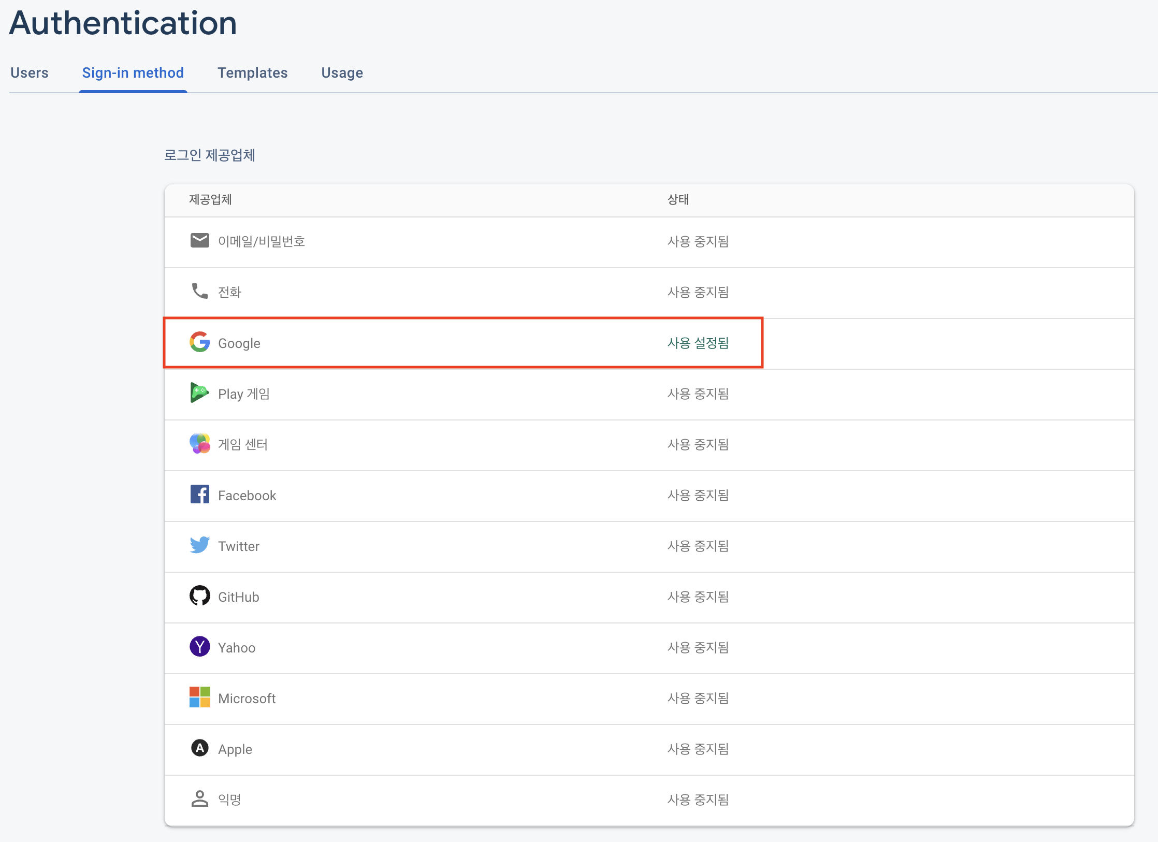
Task: Click the disabled status for Facebook
Action: [698, 495]
